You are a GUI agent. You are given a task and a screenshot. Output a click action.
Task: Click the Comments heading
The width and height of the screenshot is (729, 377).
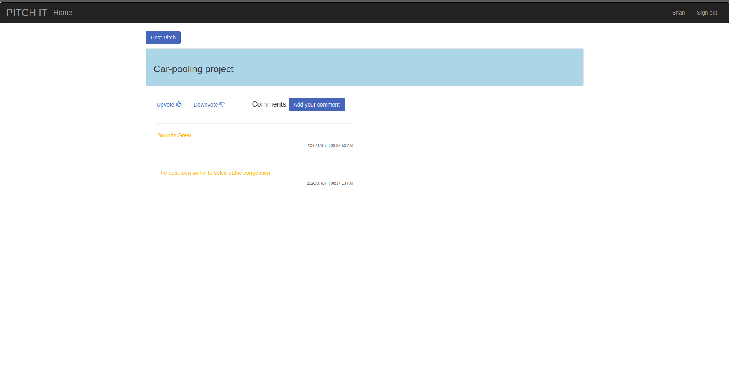click(x=269, y=104)
